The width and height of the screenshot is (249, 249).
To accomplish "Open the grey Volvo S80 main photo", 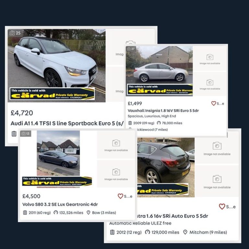I will 58,159.
